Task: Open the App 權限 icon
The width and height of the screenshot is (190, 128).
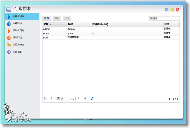Action: point(9,52)
